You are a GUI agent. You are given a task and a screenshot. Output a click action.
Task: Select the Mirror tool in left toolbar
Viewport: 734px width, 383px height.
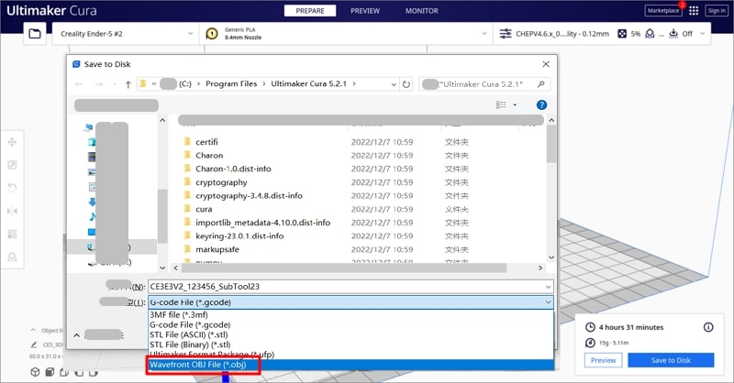[x=13, y=212]
